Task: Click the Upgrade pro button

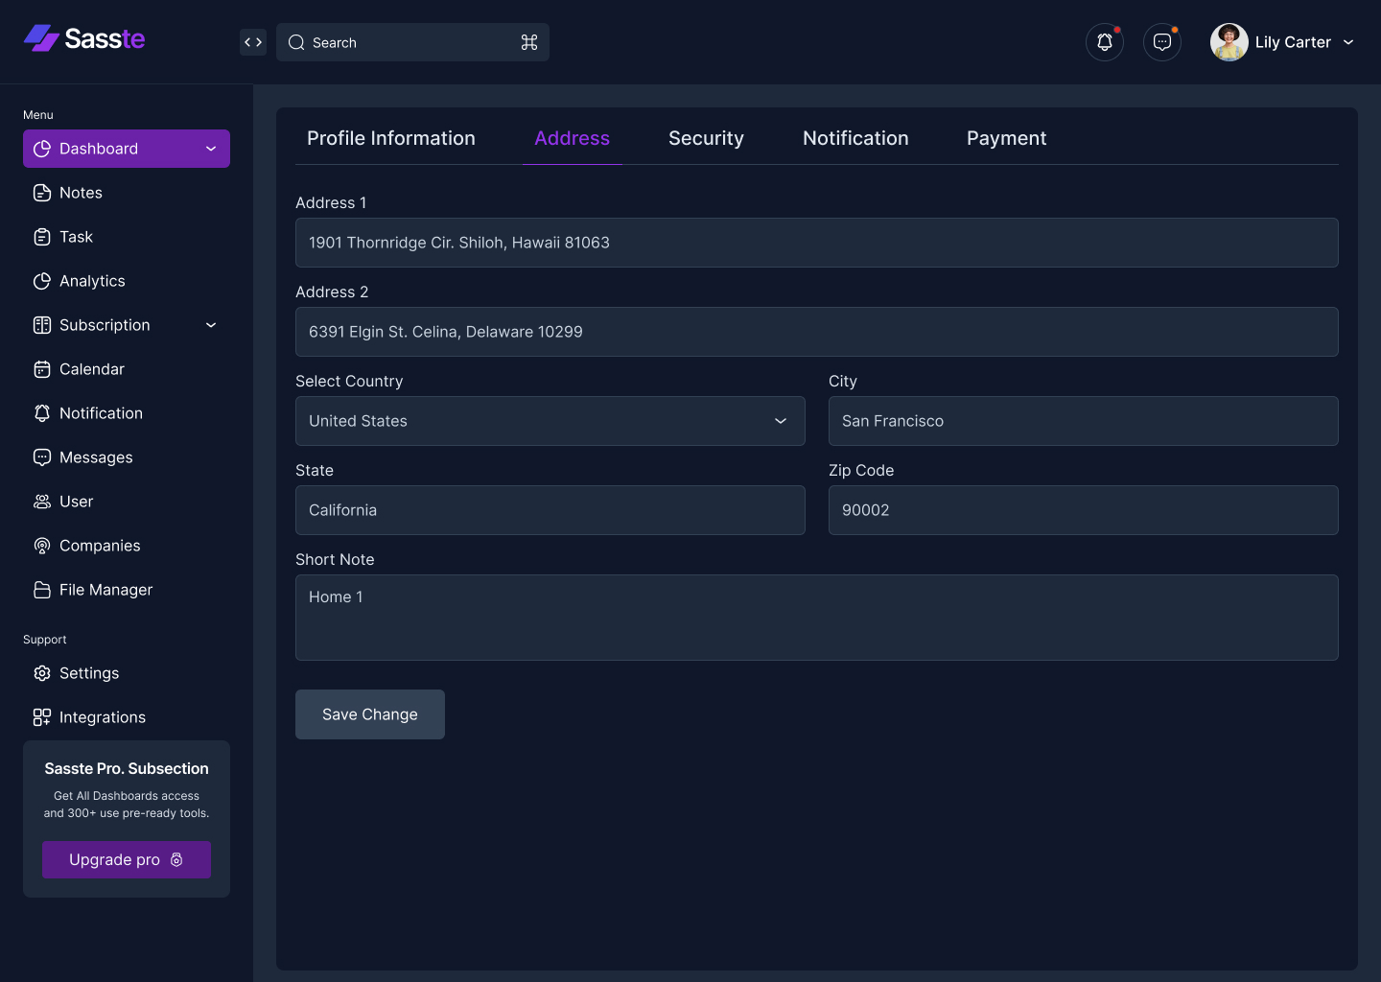Action: pos(127,860)
